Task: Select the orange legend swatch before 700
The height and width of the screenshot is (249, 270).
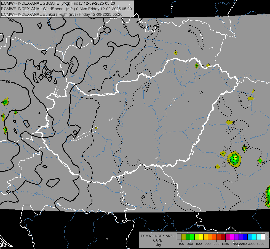Action: click(210, 237)
